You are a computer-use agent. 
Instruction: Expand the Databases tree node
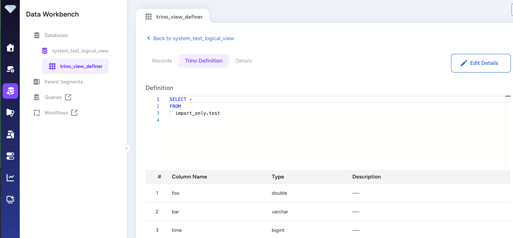click(x=56, y=35)
